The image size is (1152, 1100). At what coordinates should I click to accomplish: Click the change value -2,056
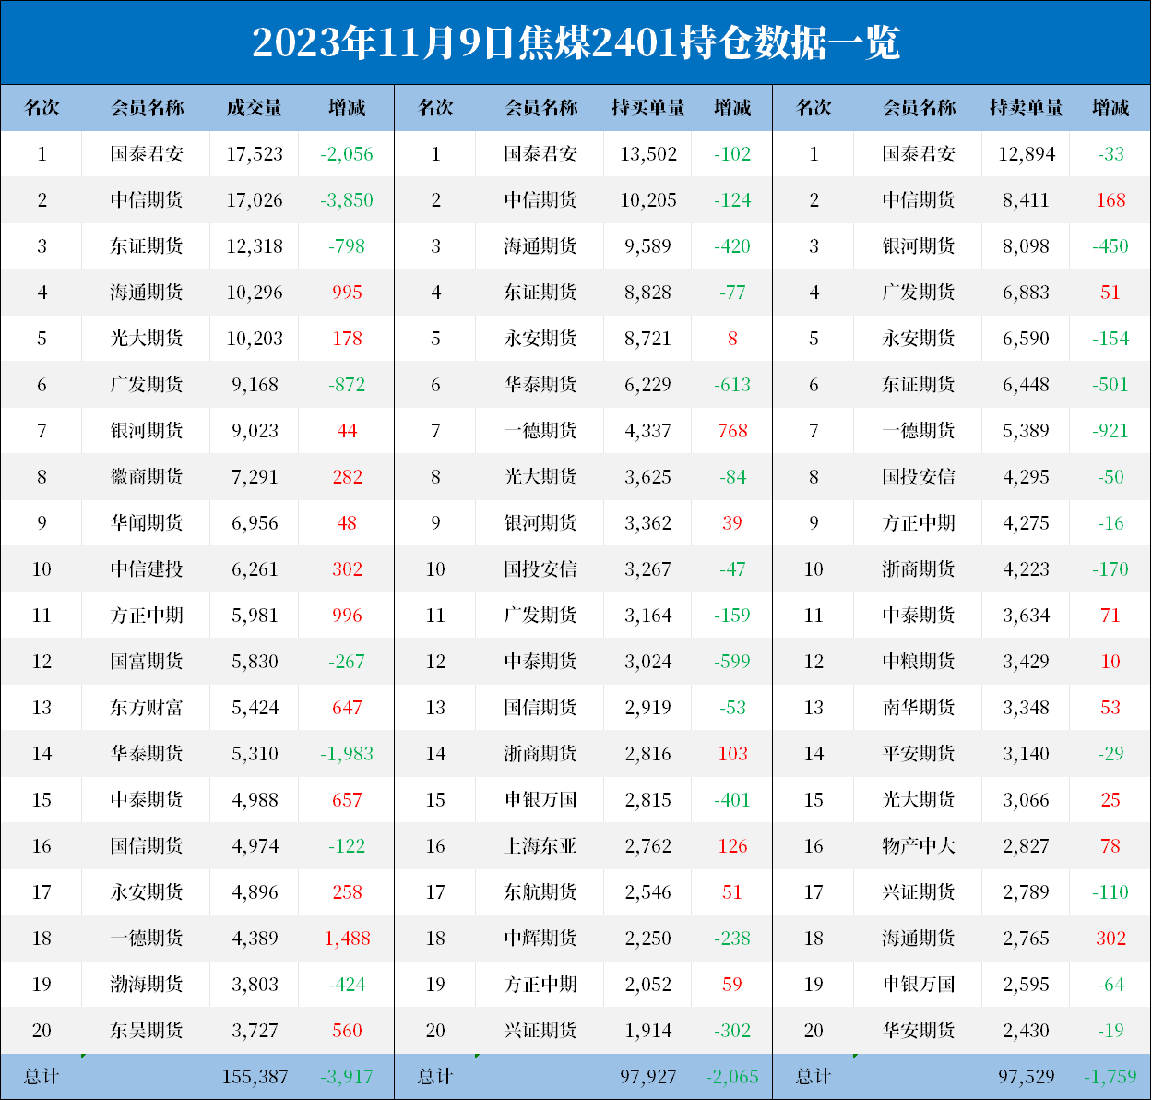[347, 154]
